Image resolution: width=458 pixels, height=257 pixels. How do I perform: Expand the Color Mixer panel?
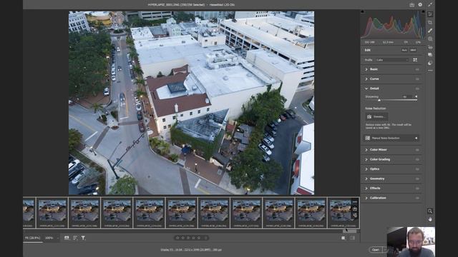(366, 150)
